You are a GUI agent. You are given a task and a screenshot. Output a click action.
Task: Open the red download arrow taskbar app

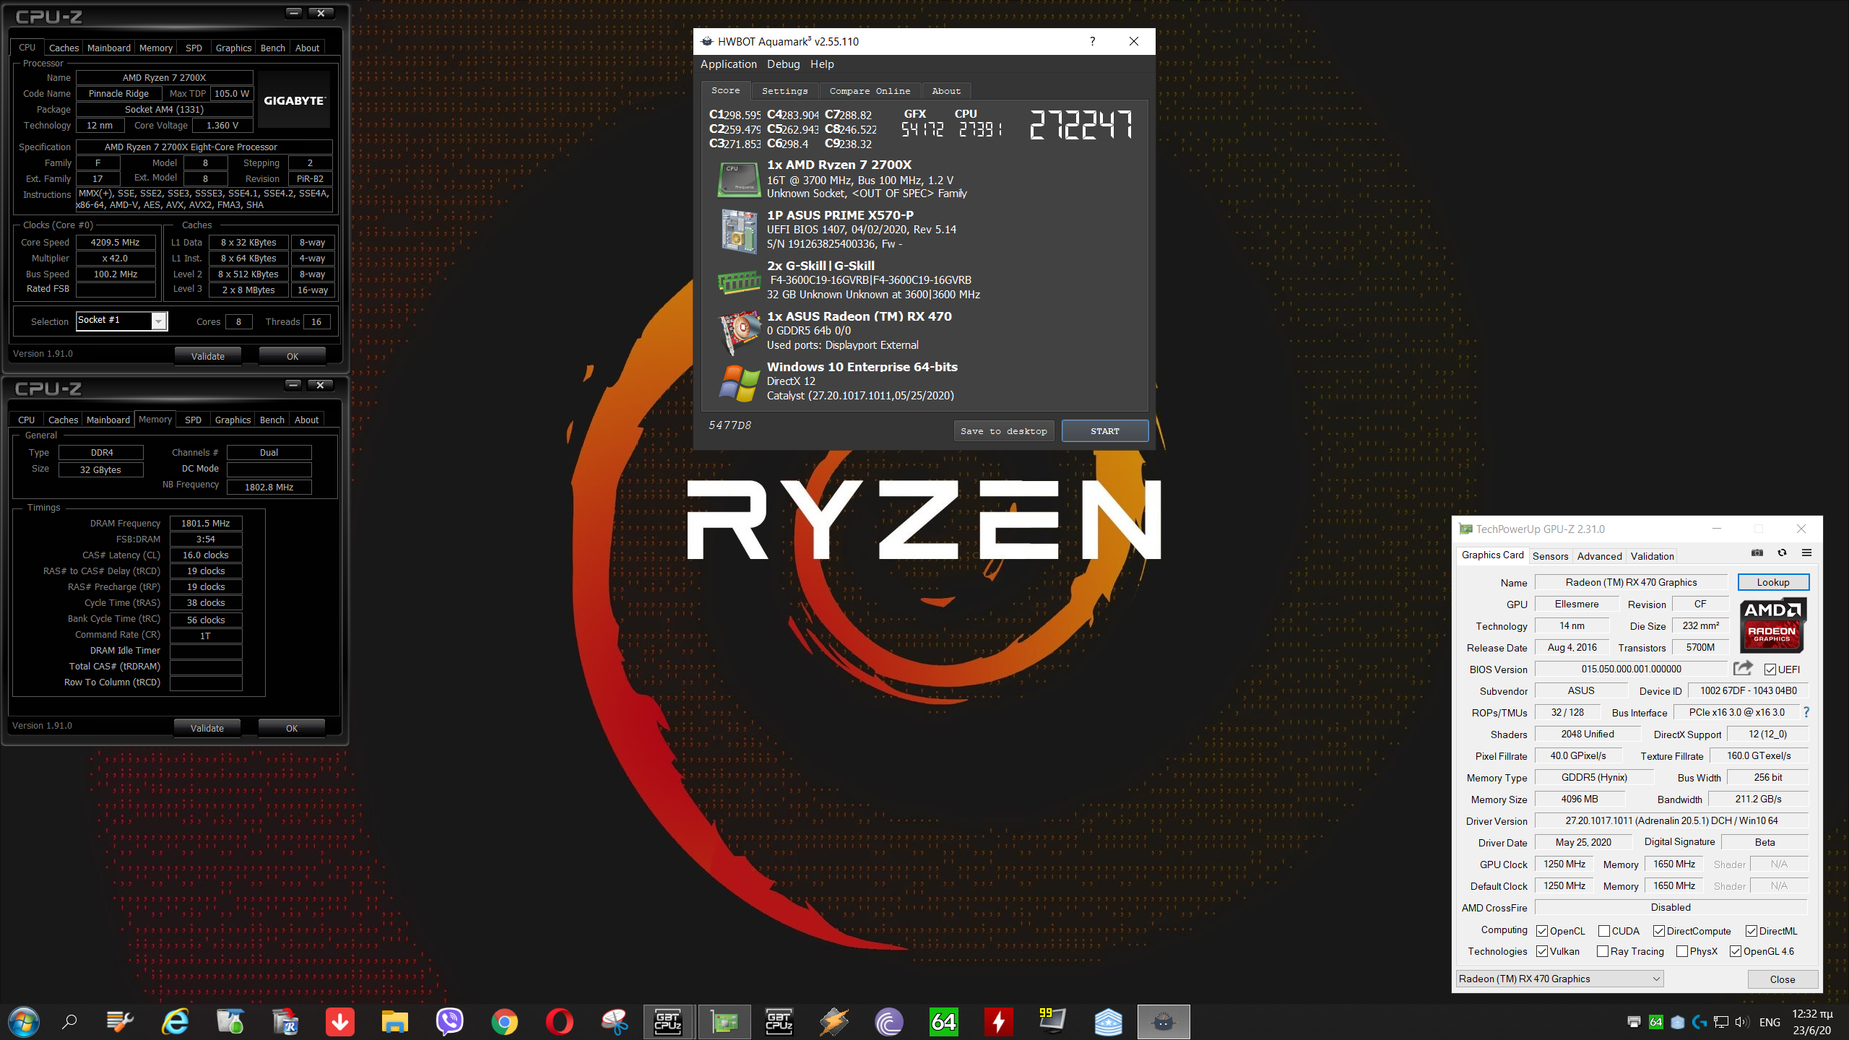pos(339,1021)
